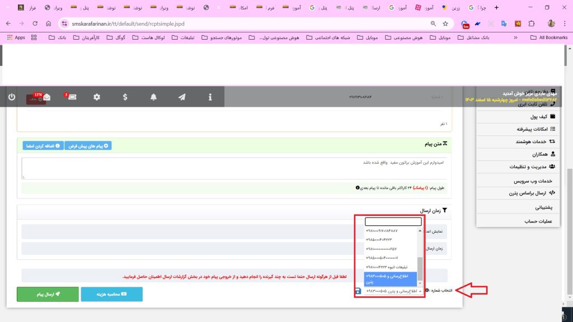Click the search field inside number dropdown
The image size is (573, 322).
[x=393, y=222]
